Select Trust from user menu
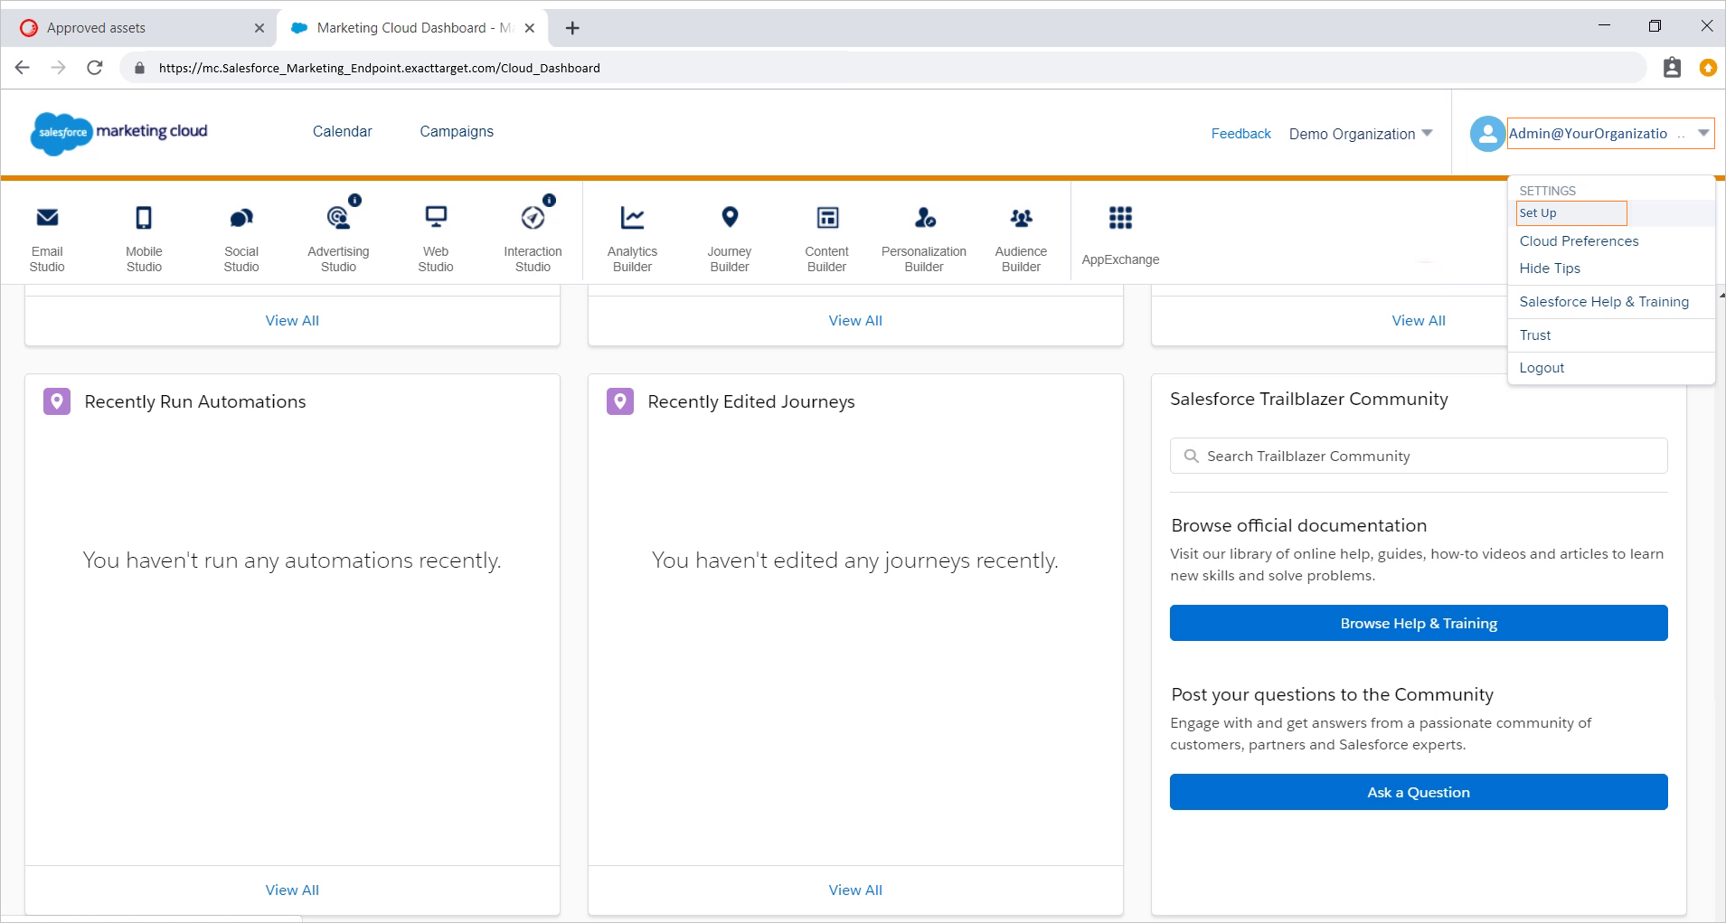 (1535, 335)
